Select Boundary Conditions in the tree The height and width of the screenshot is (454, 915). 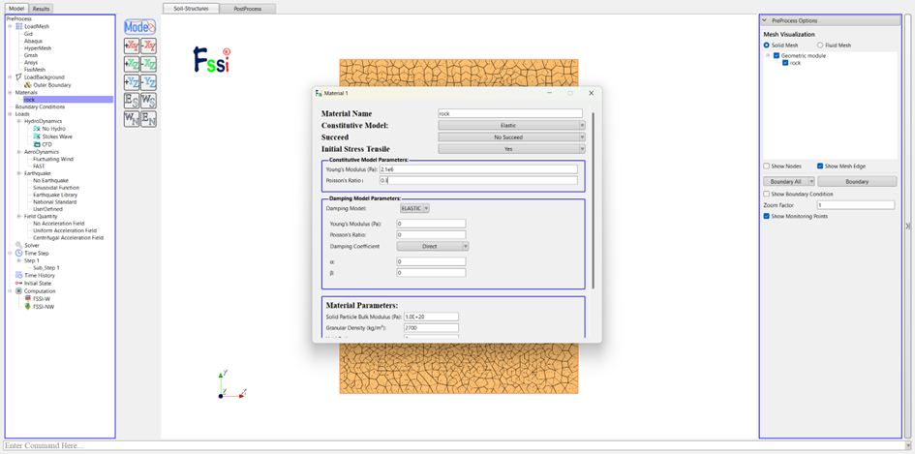point(41,106)
